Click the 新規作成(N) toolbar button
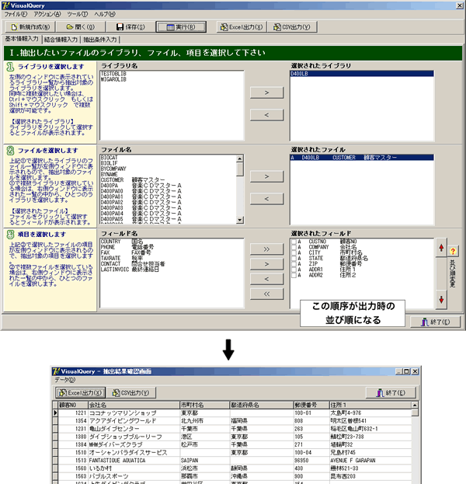The image size is (466, 484). 30,27
